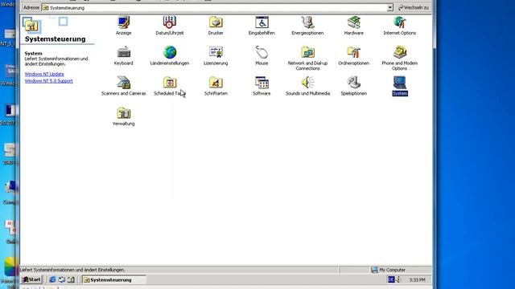Open Phone and Modem Options
The height and width of the screenshot is (289, 515).
coord(399,58)
